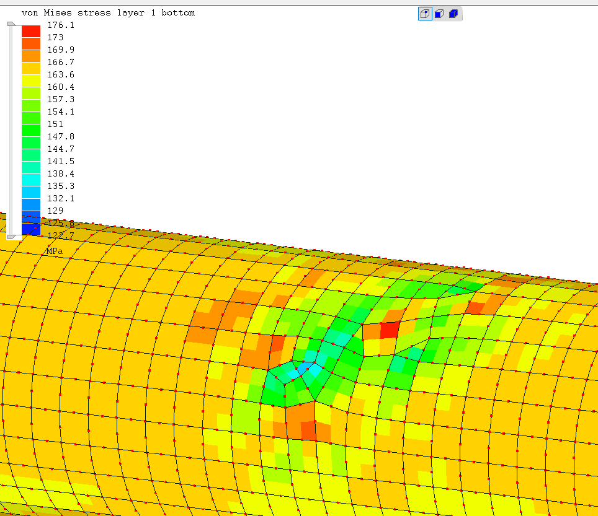Click the legend's vertical slider track
The height and width of the screenshot is (516, 598).
11,130
